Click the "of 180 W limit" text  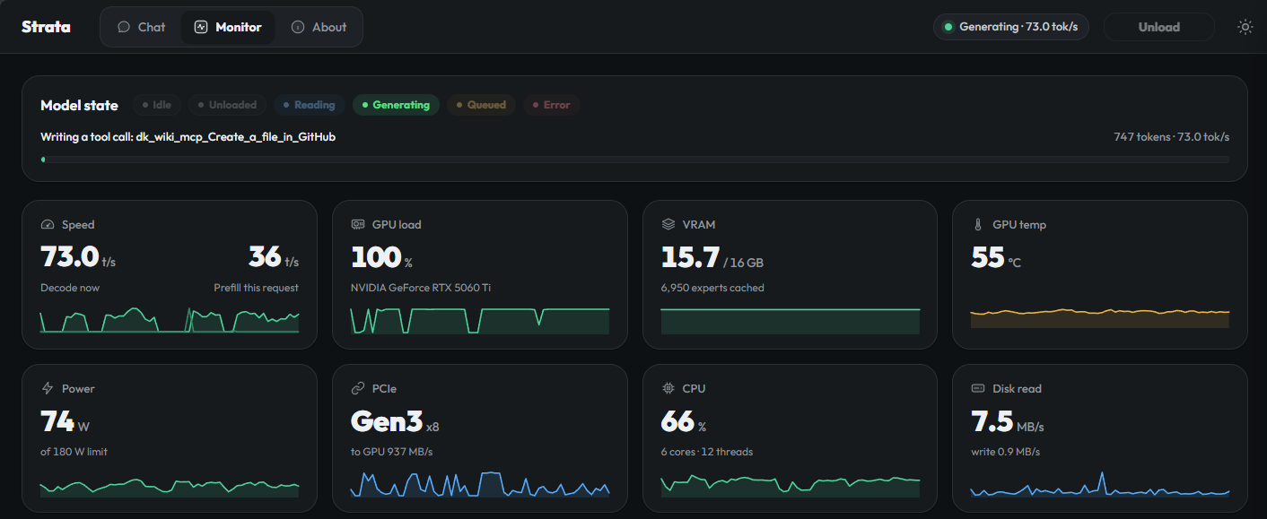[x=74, y=452]
